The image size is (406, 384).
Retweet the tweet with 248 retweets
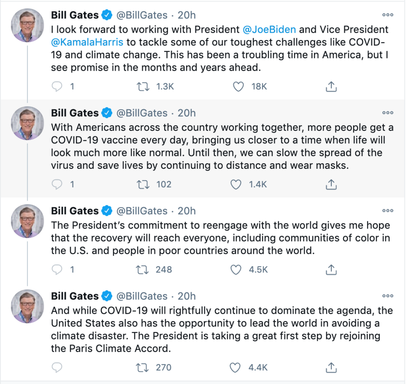click(142, 270)
